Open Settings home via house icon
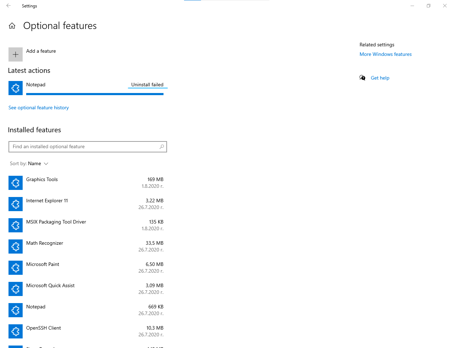The height and width of the screenshot is (348, 453). [x=12, y=26]
